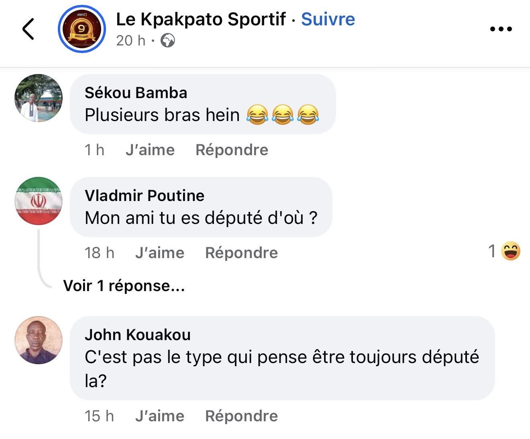This screenshot has width=530, height=439.
Task: Open Vladmir Poutine's flag avatar
Action: click(x=39, y=201)
